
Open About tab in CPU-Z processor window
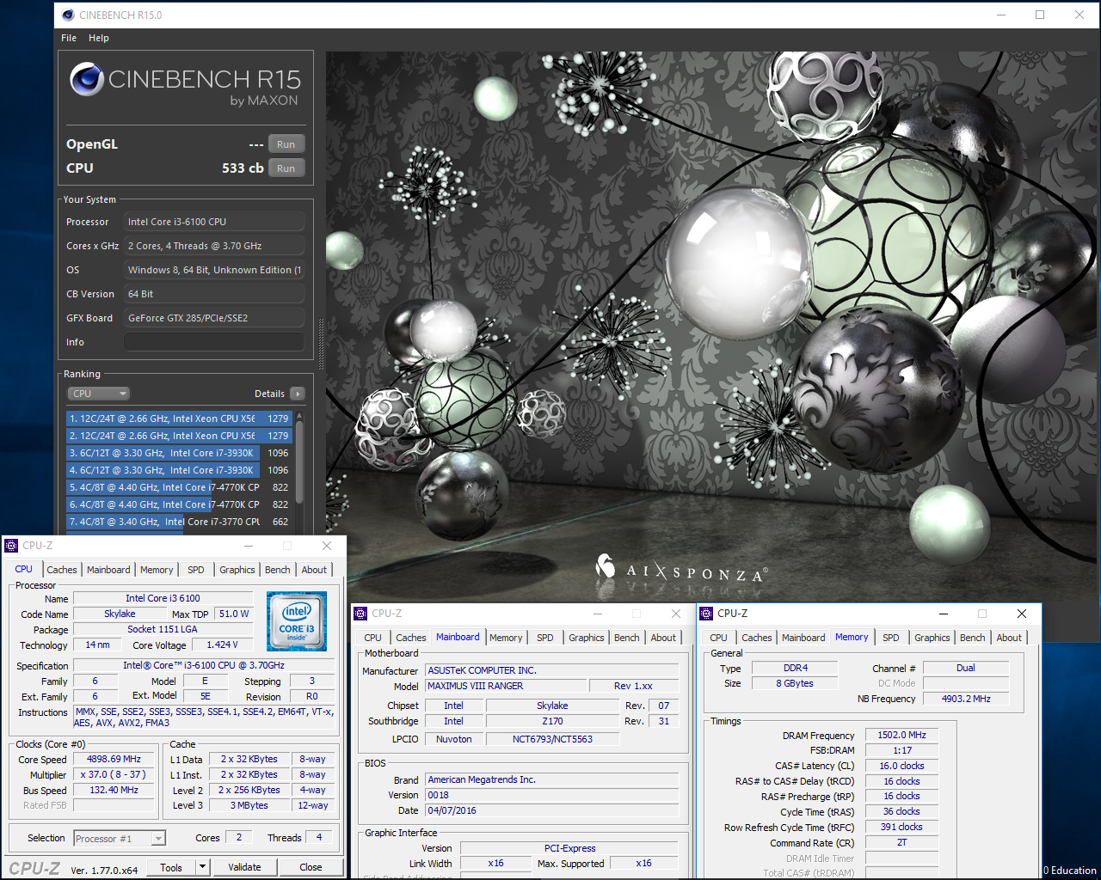click(x=314, y=570)
